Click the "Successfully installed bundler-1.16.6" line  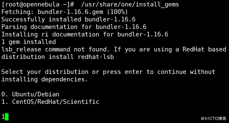[x=68, y=19]
